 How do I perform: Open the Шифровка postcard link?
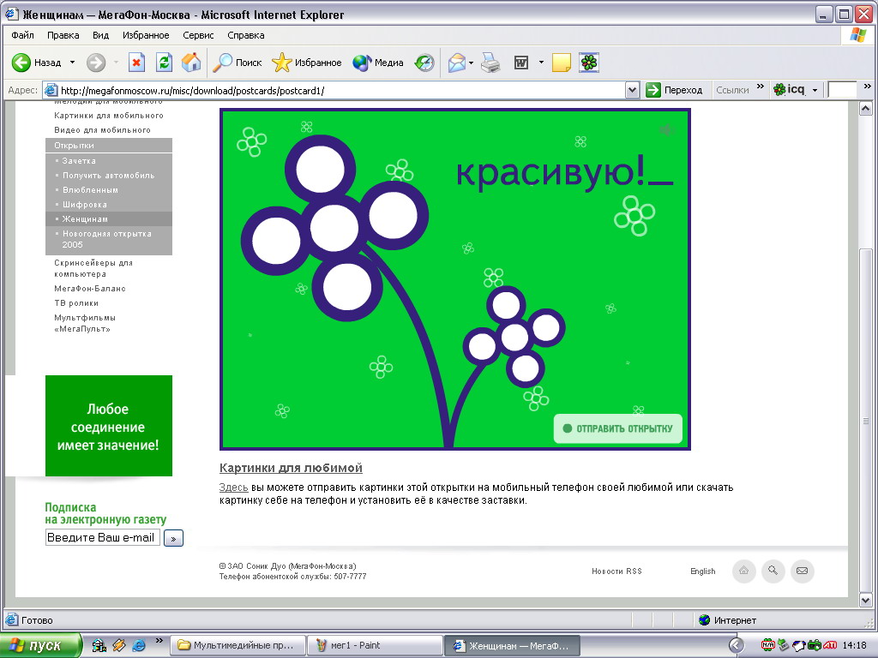pos(85,204)
